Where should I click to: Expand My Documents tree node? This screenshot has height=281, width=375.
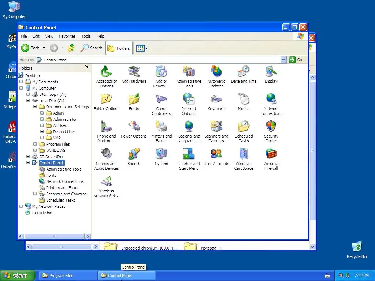[x=21, y=82]
